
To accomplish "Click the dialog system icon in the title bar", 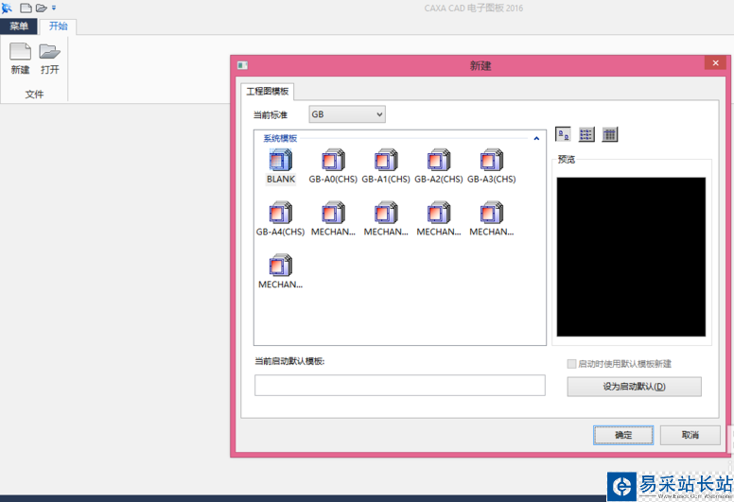I will [242, 65].
